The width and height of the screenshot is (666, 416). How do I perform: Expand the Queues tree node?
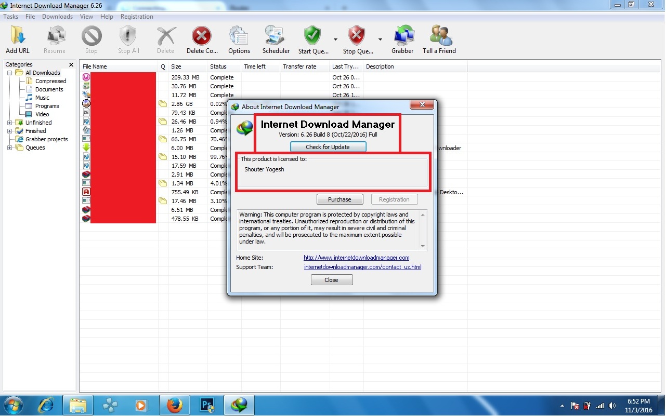click(9, 147)
